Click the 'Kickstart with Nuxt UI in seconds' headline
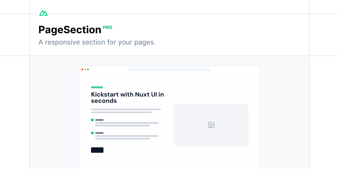Viewport: 339px width, 169px height. point(127,97)
